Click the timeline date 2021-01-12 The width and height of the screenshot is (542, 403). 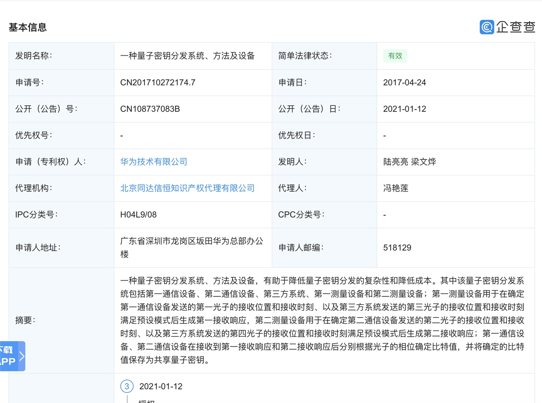point(161,386)
